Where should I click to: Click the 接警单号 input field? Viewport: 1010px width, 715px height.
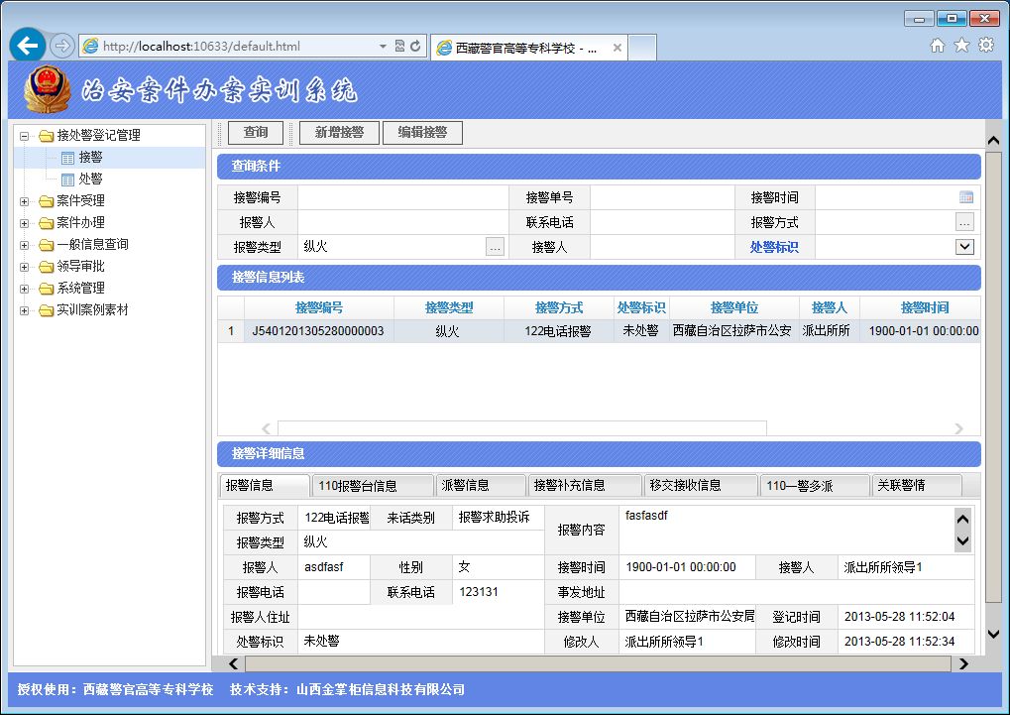coord(662,197)
